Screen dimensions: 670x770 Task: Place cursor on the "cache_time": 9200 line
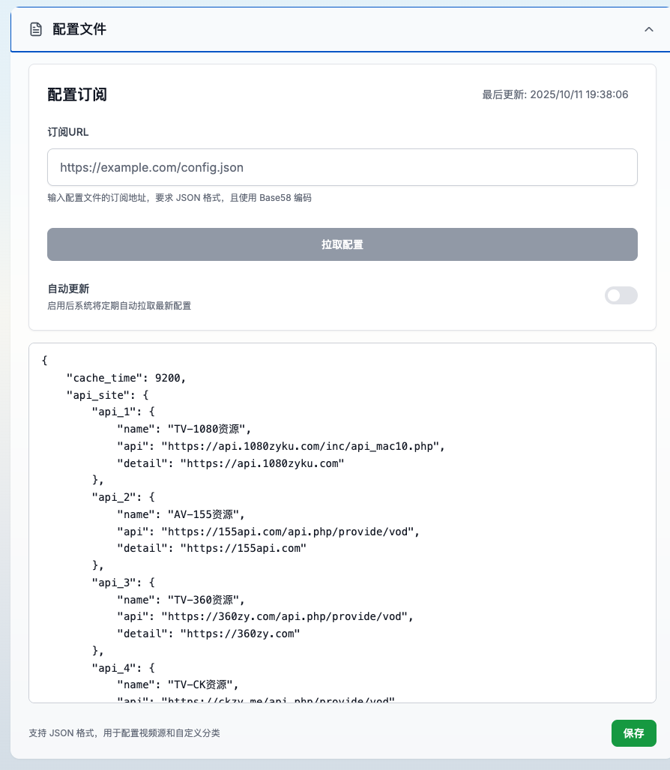pyautogui.click(x=126, y=378)
